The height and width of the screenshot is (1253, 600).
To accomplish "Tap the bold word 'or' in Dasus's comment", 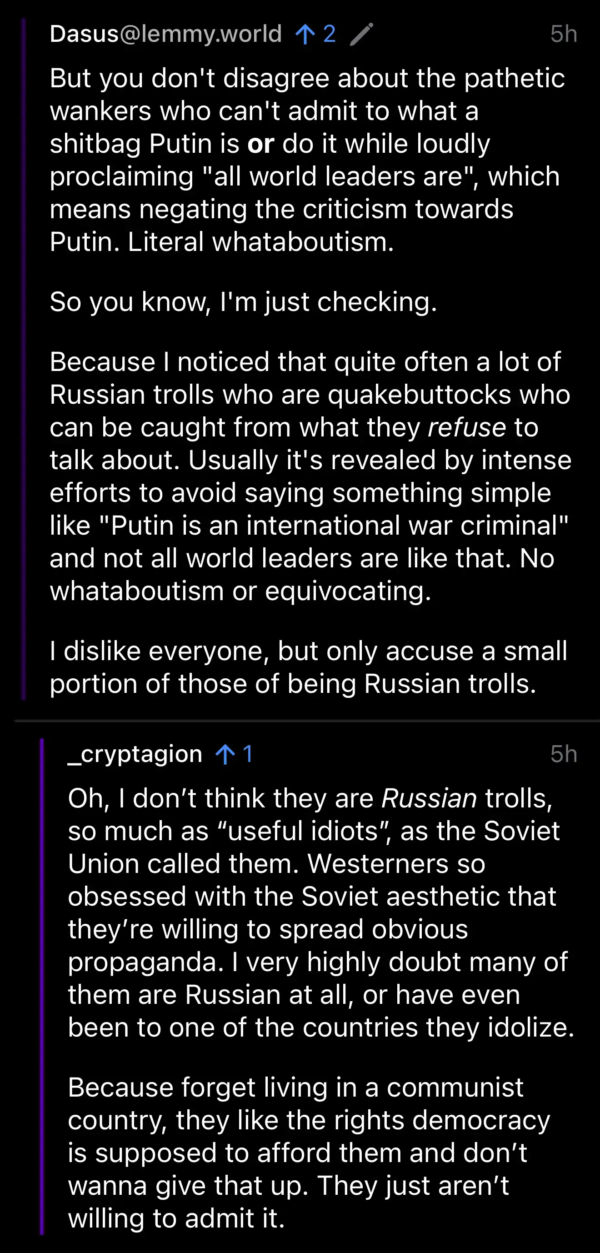I will tap(261, 144).
